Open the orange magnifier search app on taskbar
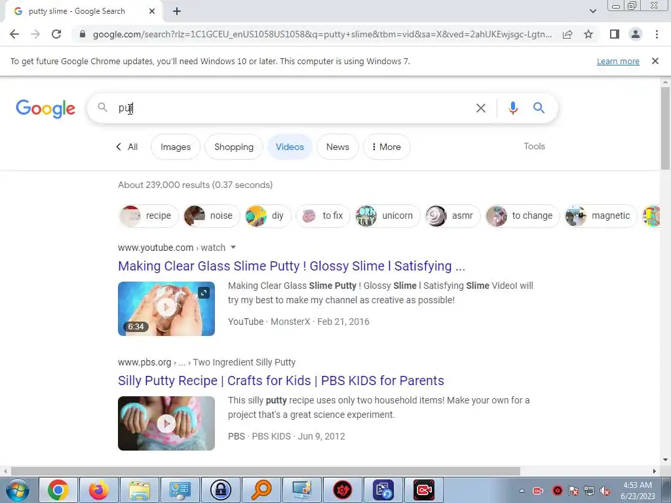This screenshot has height=503, width=671. point(261,490)
